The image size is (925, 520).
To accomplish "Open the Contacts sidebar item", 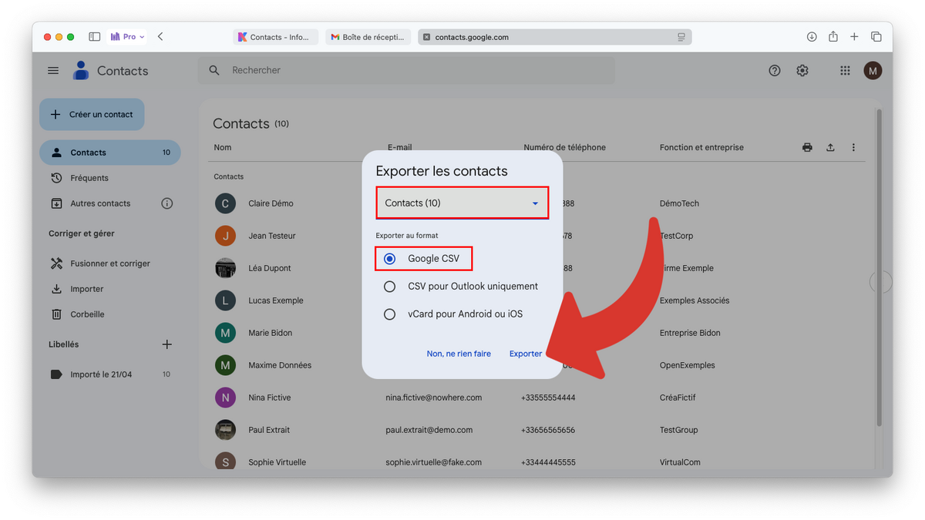I will pos(109,153).
